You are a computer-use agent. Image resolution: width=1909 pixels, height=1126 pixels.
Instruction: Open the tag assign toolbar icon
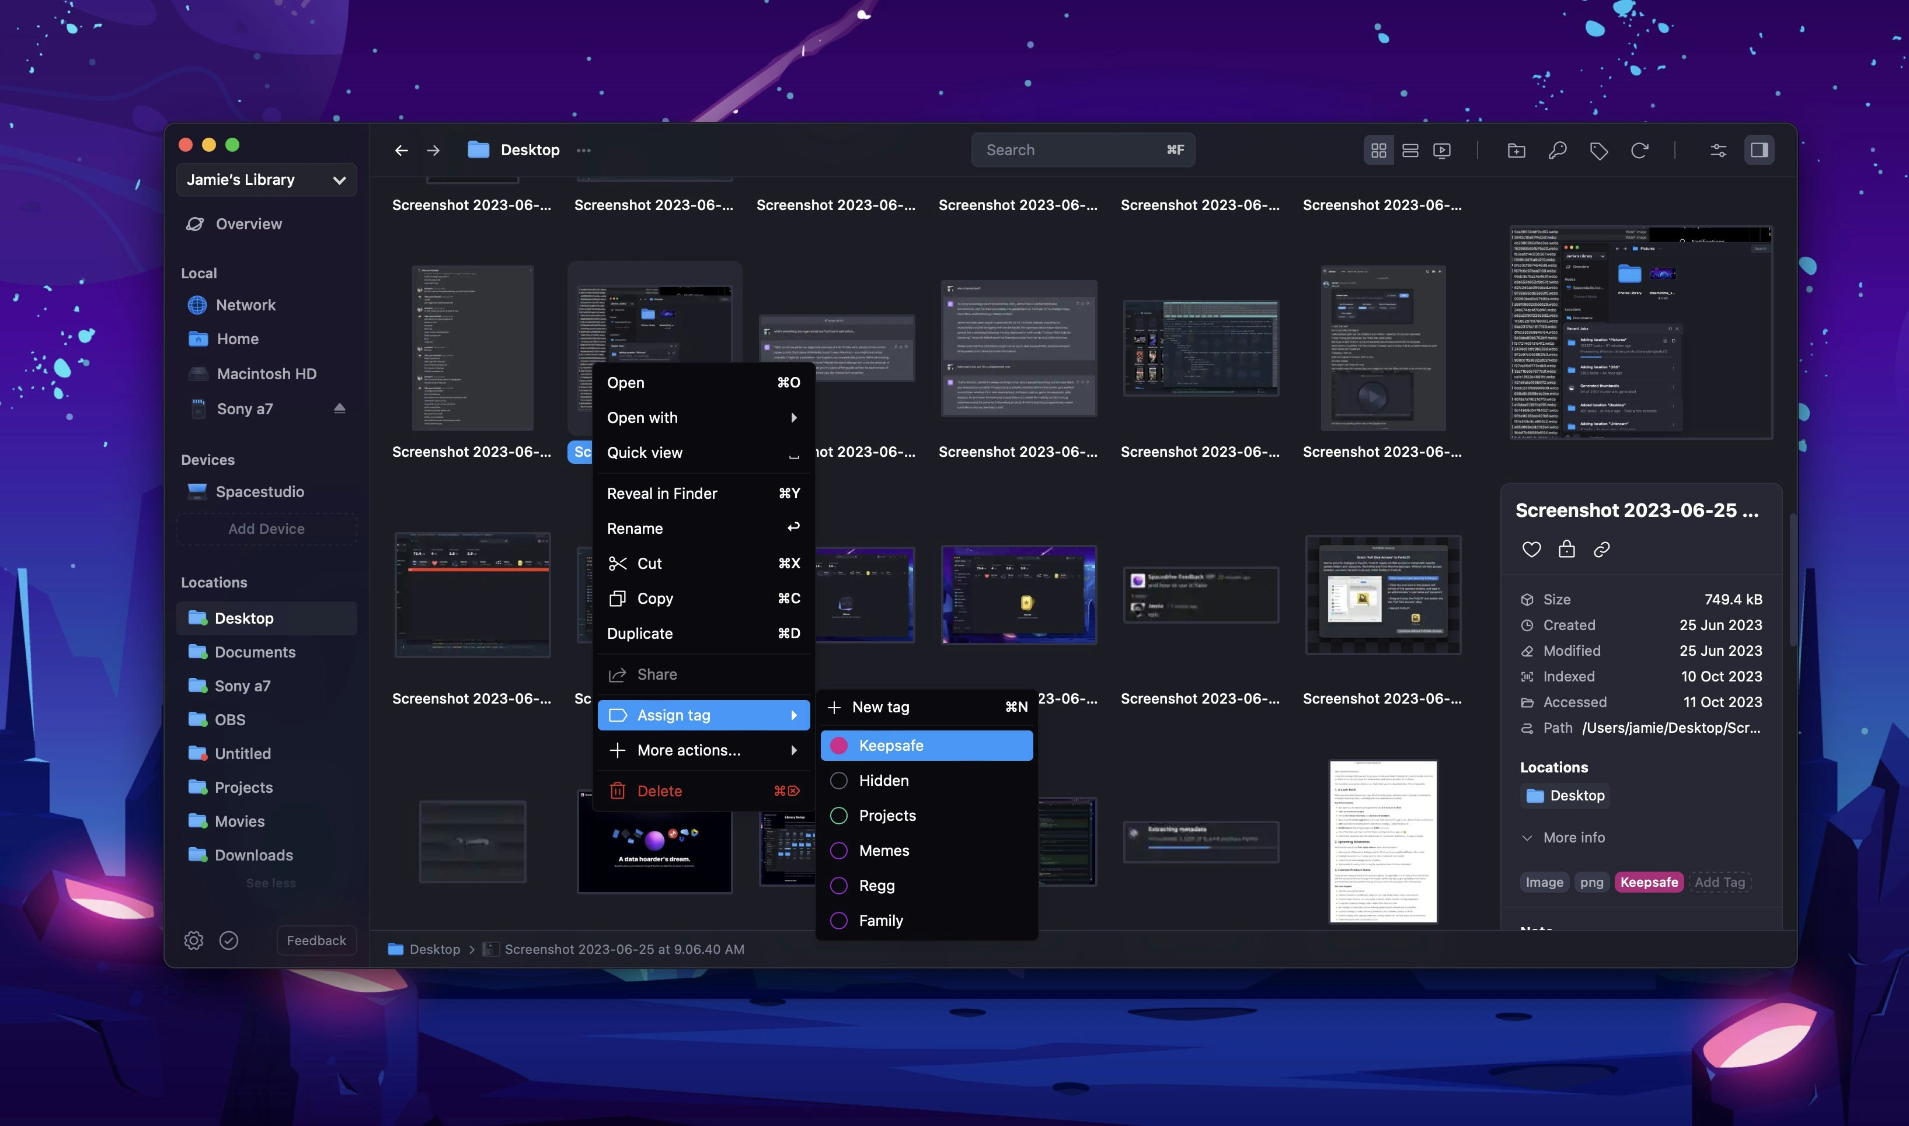click(1598, 151)
